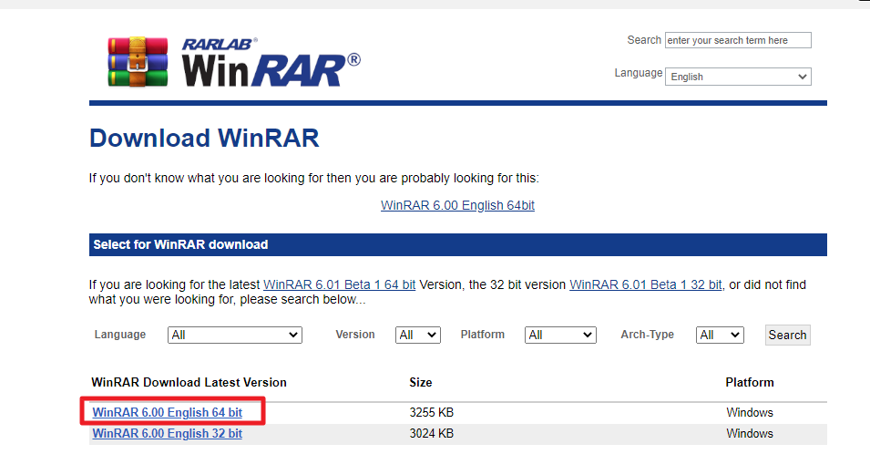Select the 3255 KB size cell
The height and width of the screenshot is (475, 870).
[x=431, y=412]
